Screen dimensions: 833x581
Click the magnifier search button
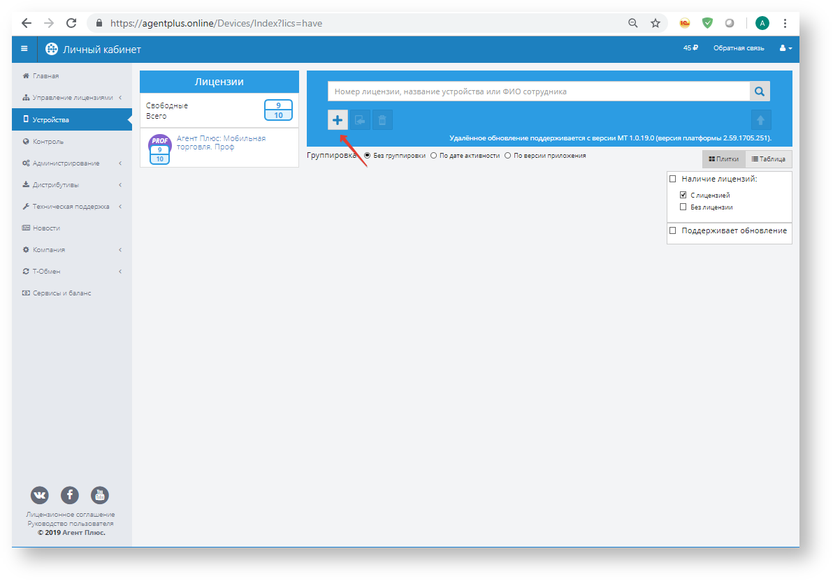[759, 91]
